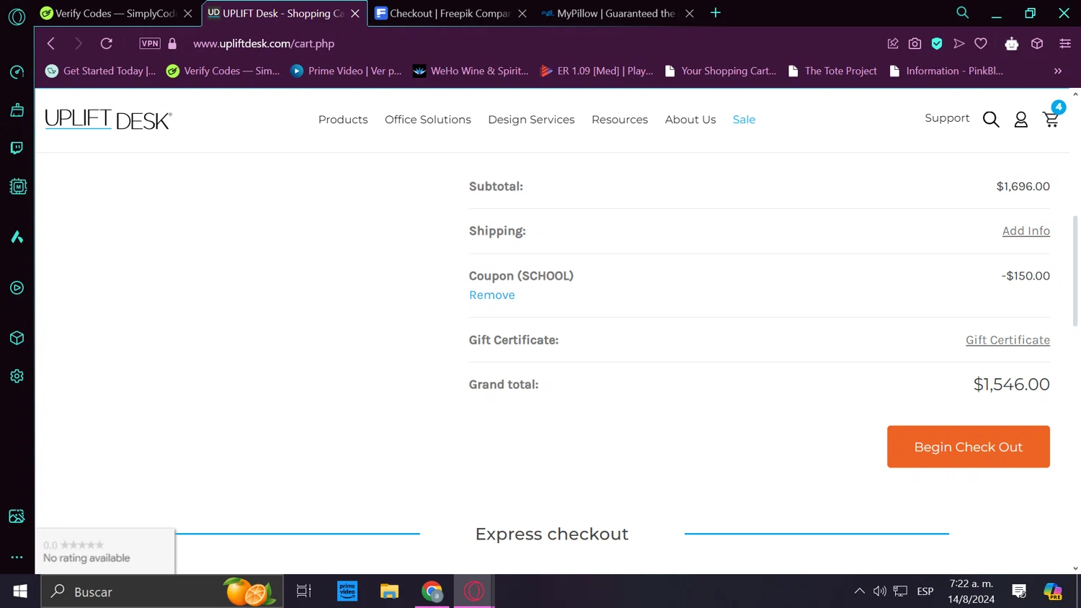
Task: Open Twitch in the Opera sidebar
Action: tap(17, 148)
